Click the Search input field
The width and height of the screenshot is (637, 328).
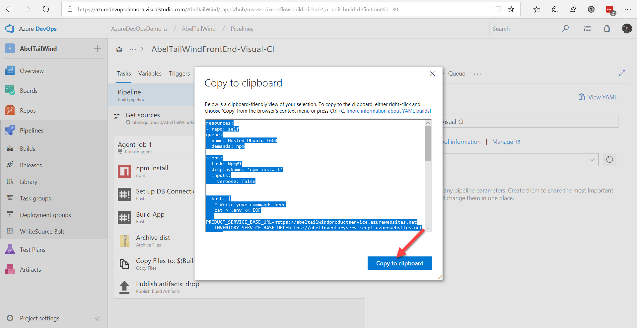point(526,29)
